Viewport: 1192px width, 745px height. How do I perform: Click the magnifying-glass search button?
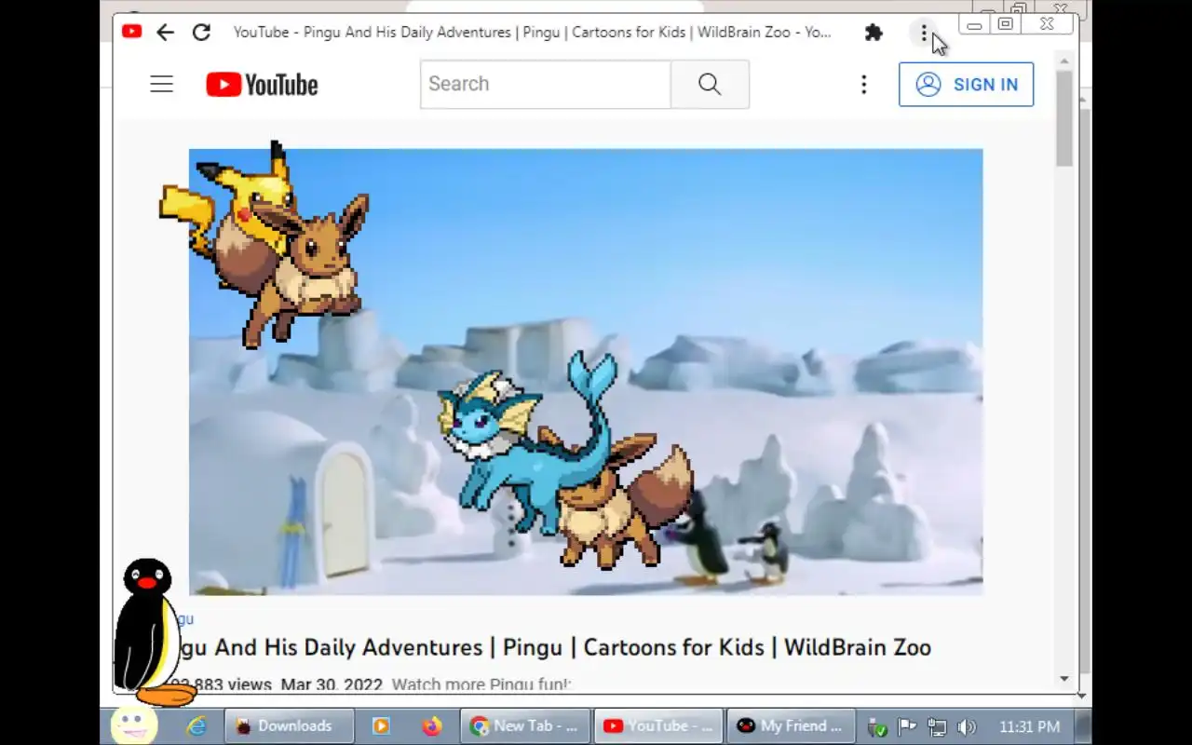point(710,84)
